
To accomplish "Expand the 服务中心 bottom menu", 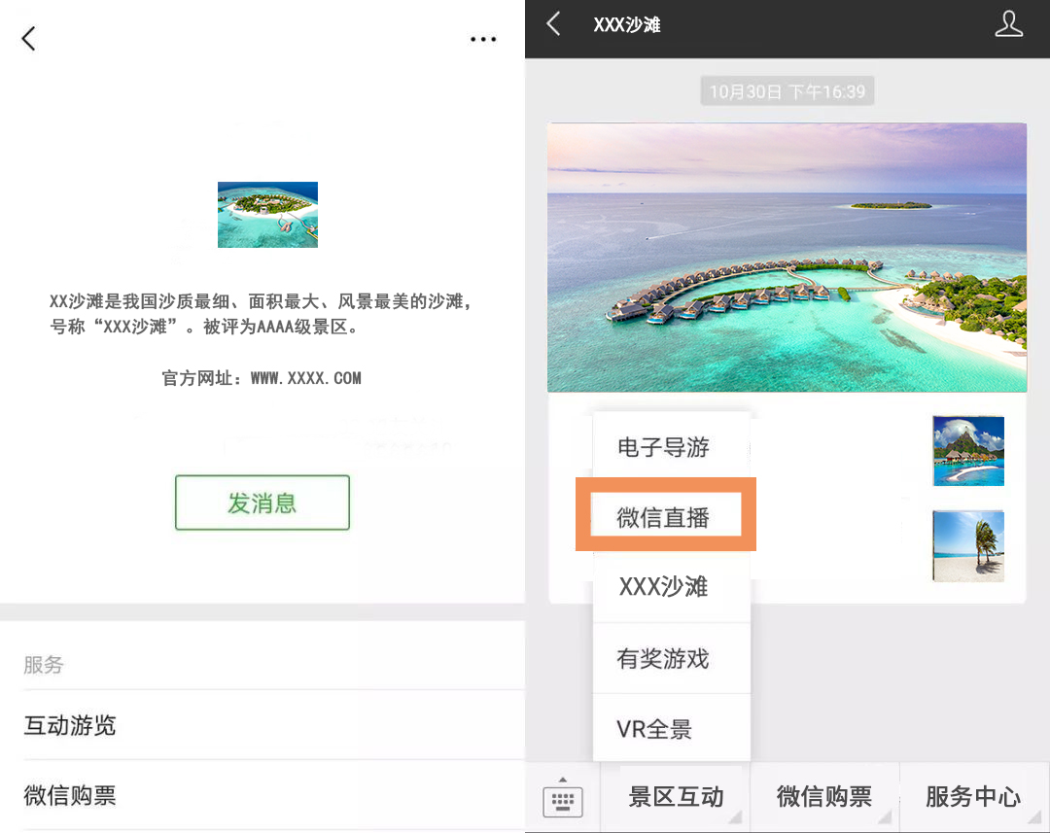I will (x=973, y=797).
